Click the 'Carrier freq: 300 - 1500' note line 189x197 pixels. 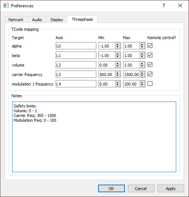coord(35,115)
